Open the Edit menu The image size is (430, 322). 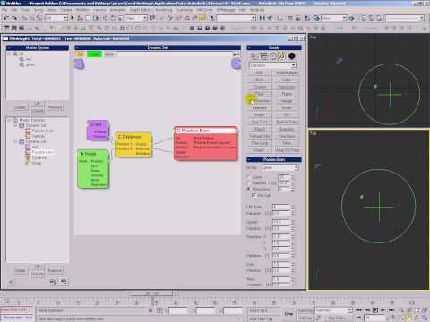(x=14, y=10)
